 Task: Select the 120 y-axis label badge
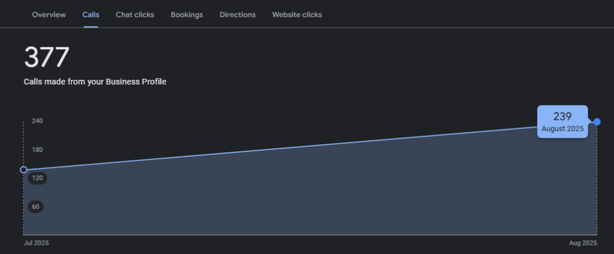pos(37,178)
